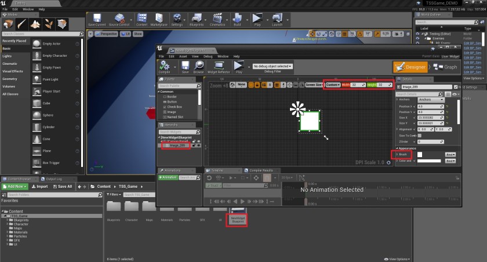This screenshot has height=262, width=487.
Task: Click the Compile button in widget editor
Action: tap(165, 67)
